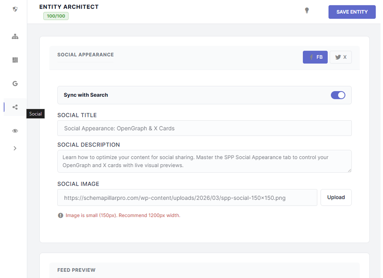Select the Social share icon in sidebar

[x=15, y=107]
